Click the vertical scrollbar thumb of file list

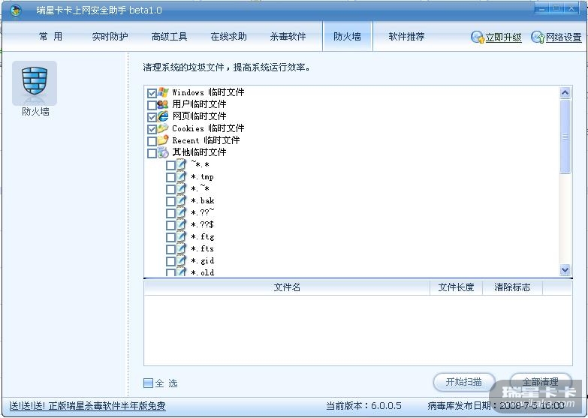[565, 137]
